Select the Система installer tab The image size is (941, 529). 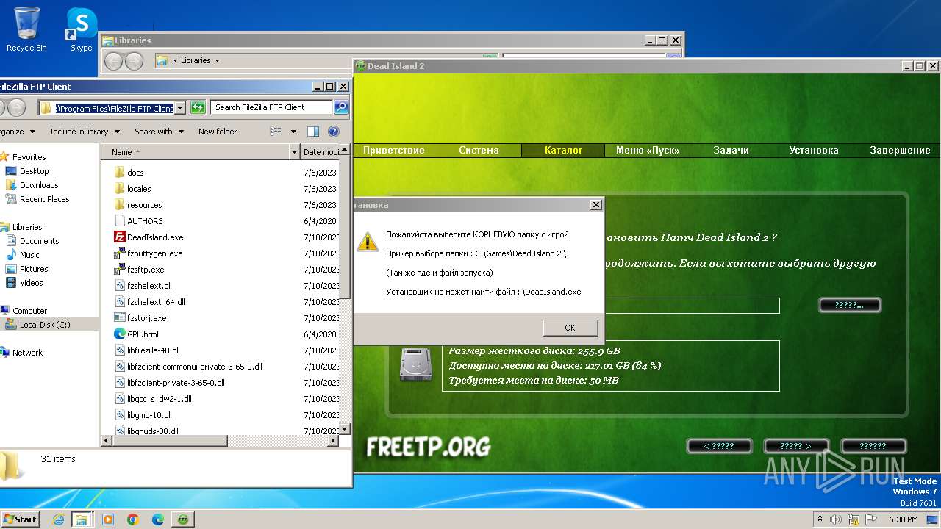(x=479, y=150)
